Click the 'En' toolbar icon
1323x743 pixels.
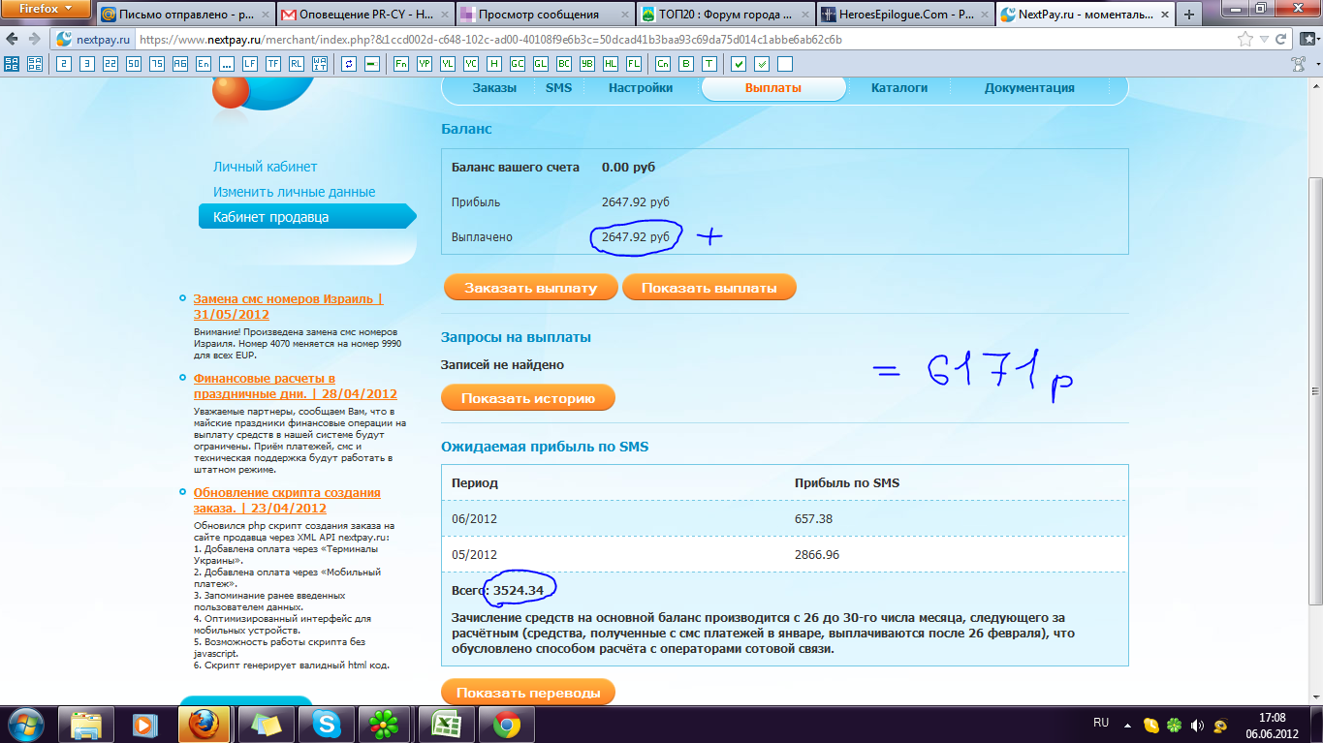(x=204, y=64)
